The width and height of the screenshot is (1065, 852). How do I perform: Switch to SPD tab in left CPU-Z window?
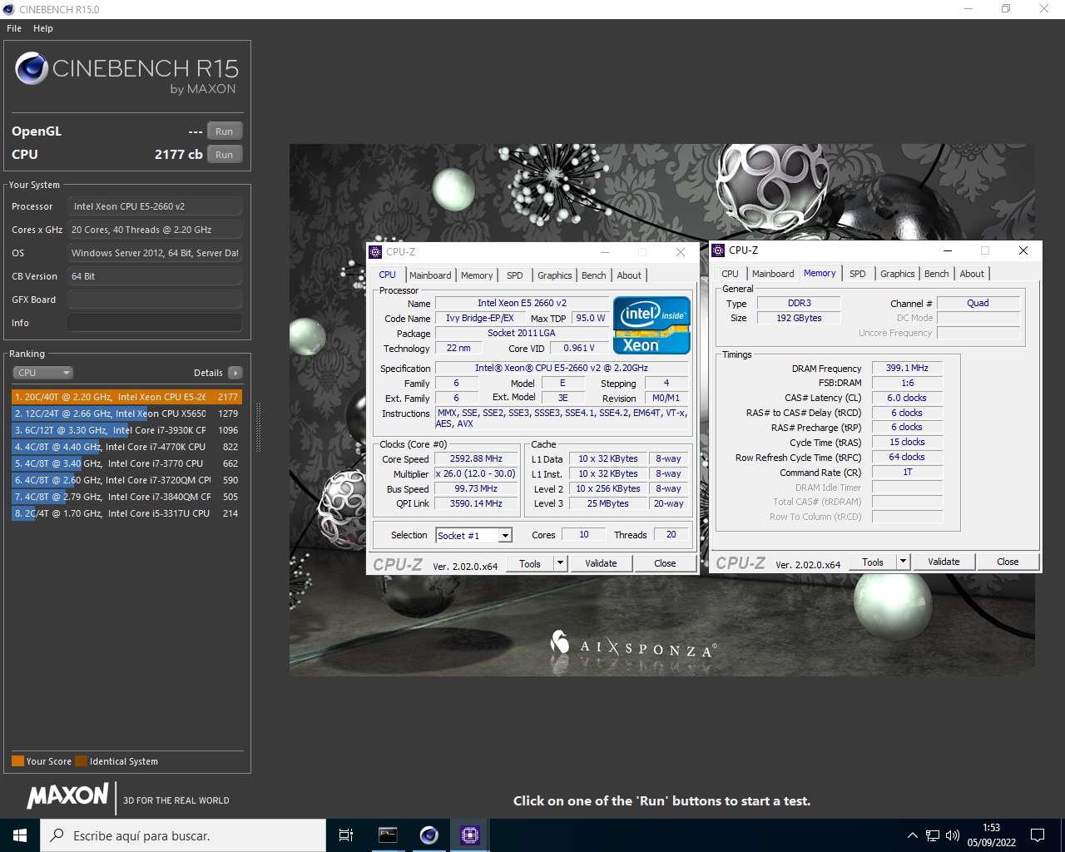tap(515, 275)
